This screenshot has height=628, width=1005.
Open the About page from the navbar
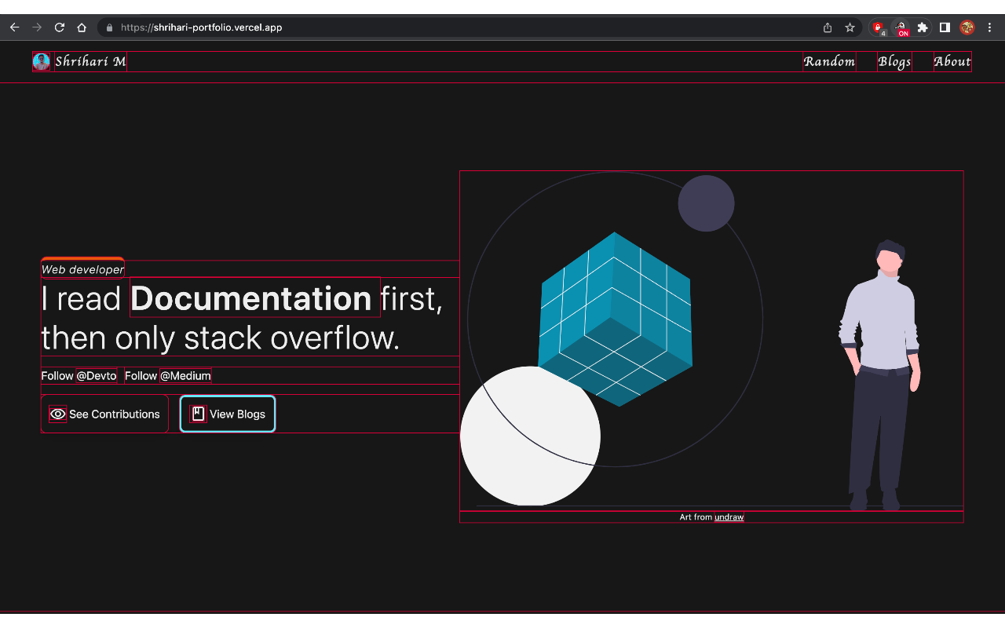952,61
